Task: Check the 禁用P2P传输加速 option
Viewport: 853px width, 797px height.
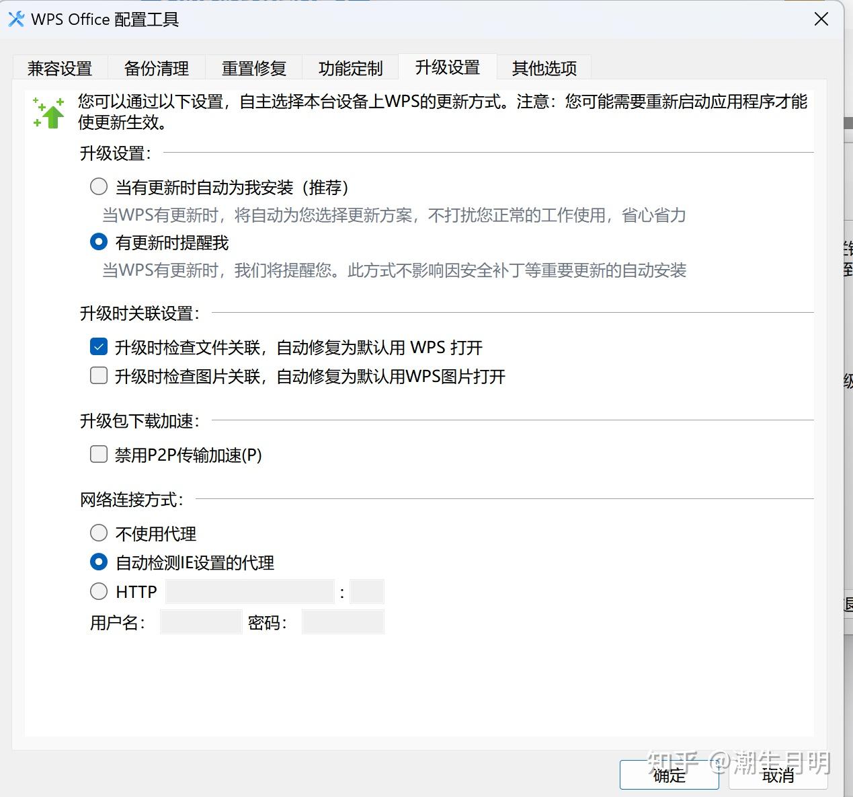Action: pyautogui.click(x=99, y=454)
